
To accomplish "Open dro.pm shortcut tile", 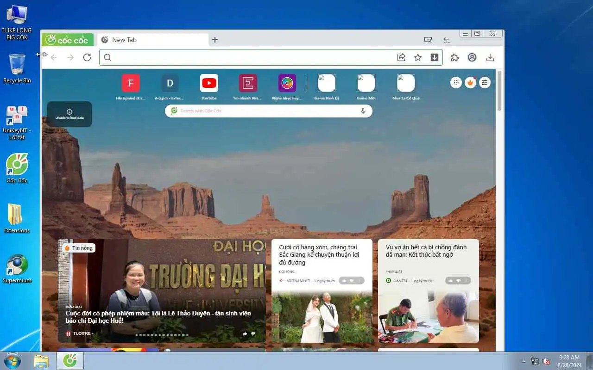I will (170, 87).
